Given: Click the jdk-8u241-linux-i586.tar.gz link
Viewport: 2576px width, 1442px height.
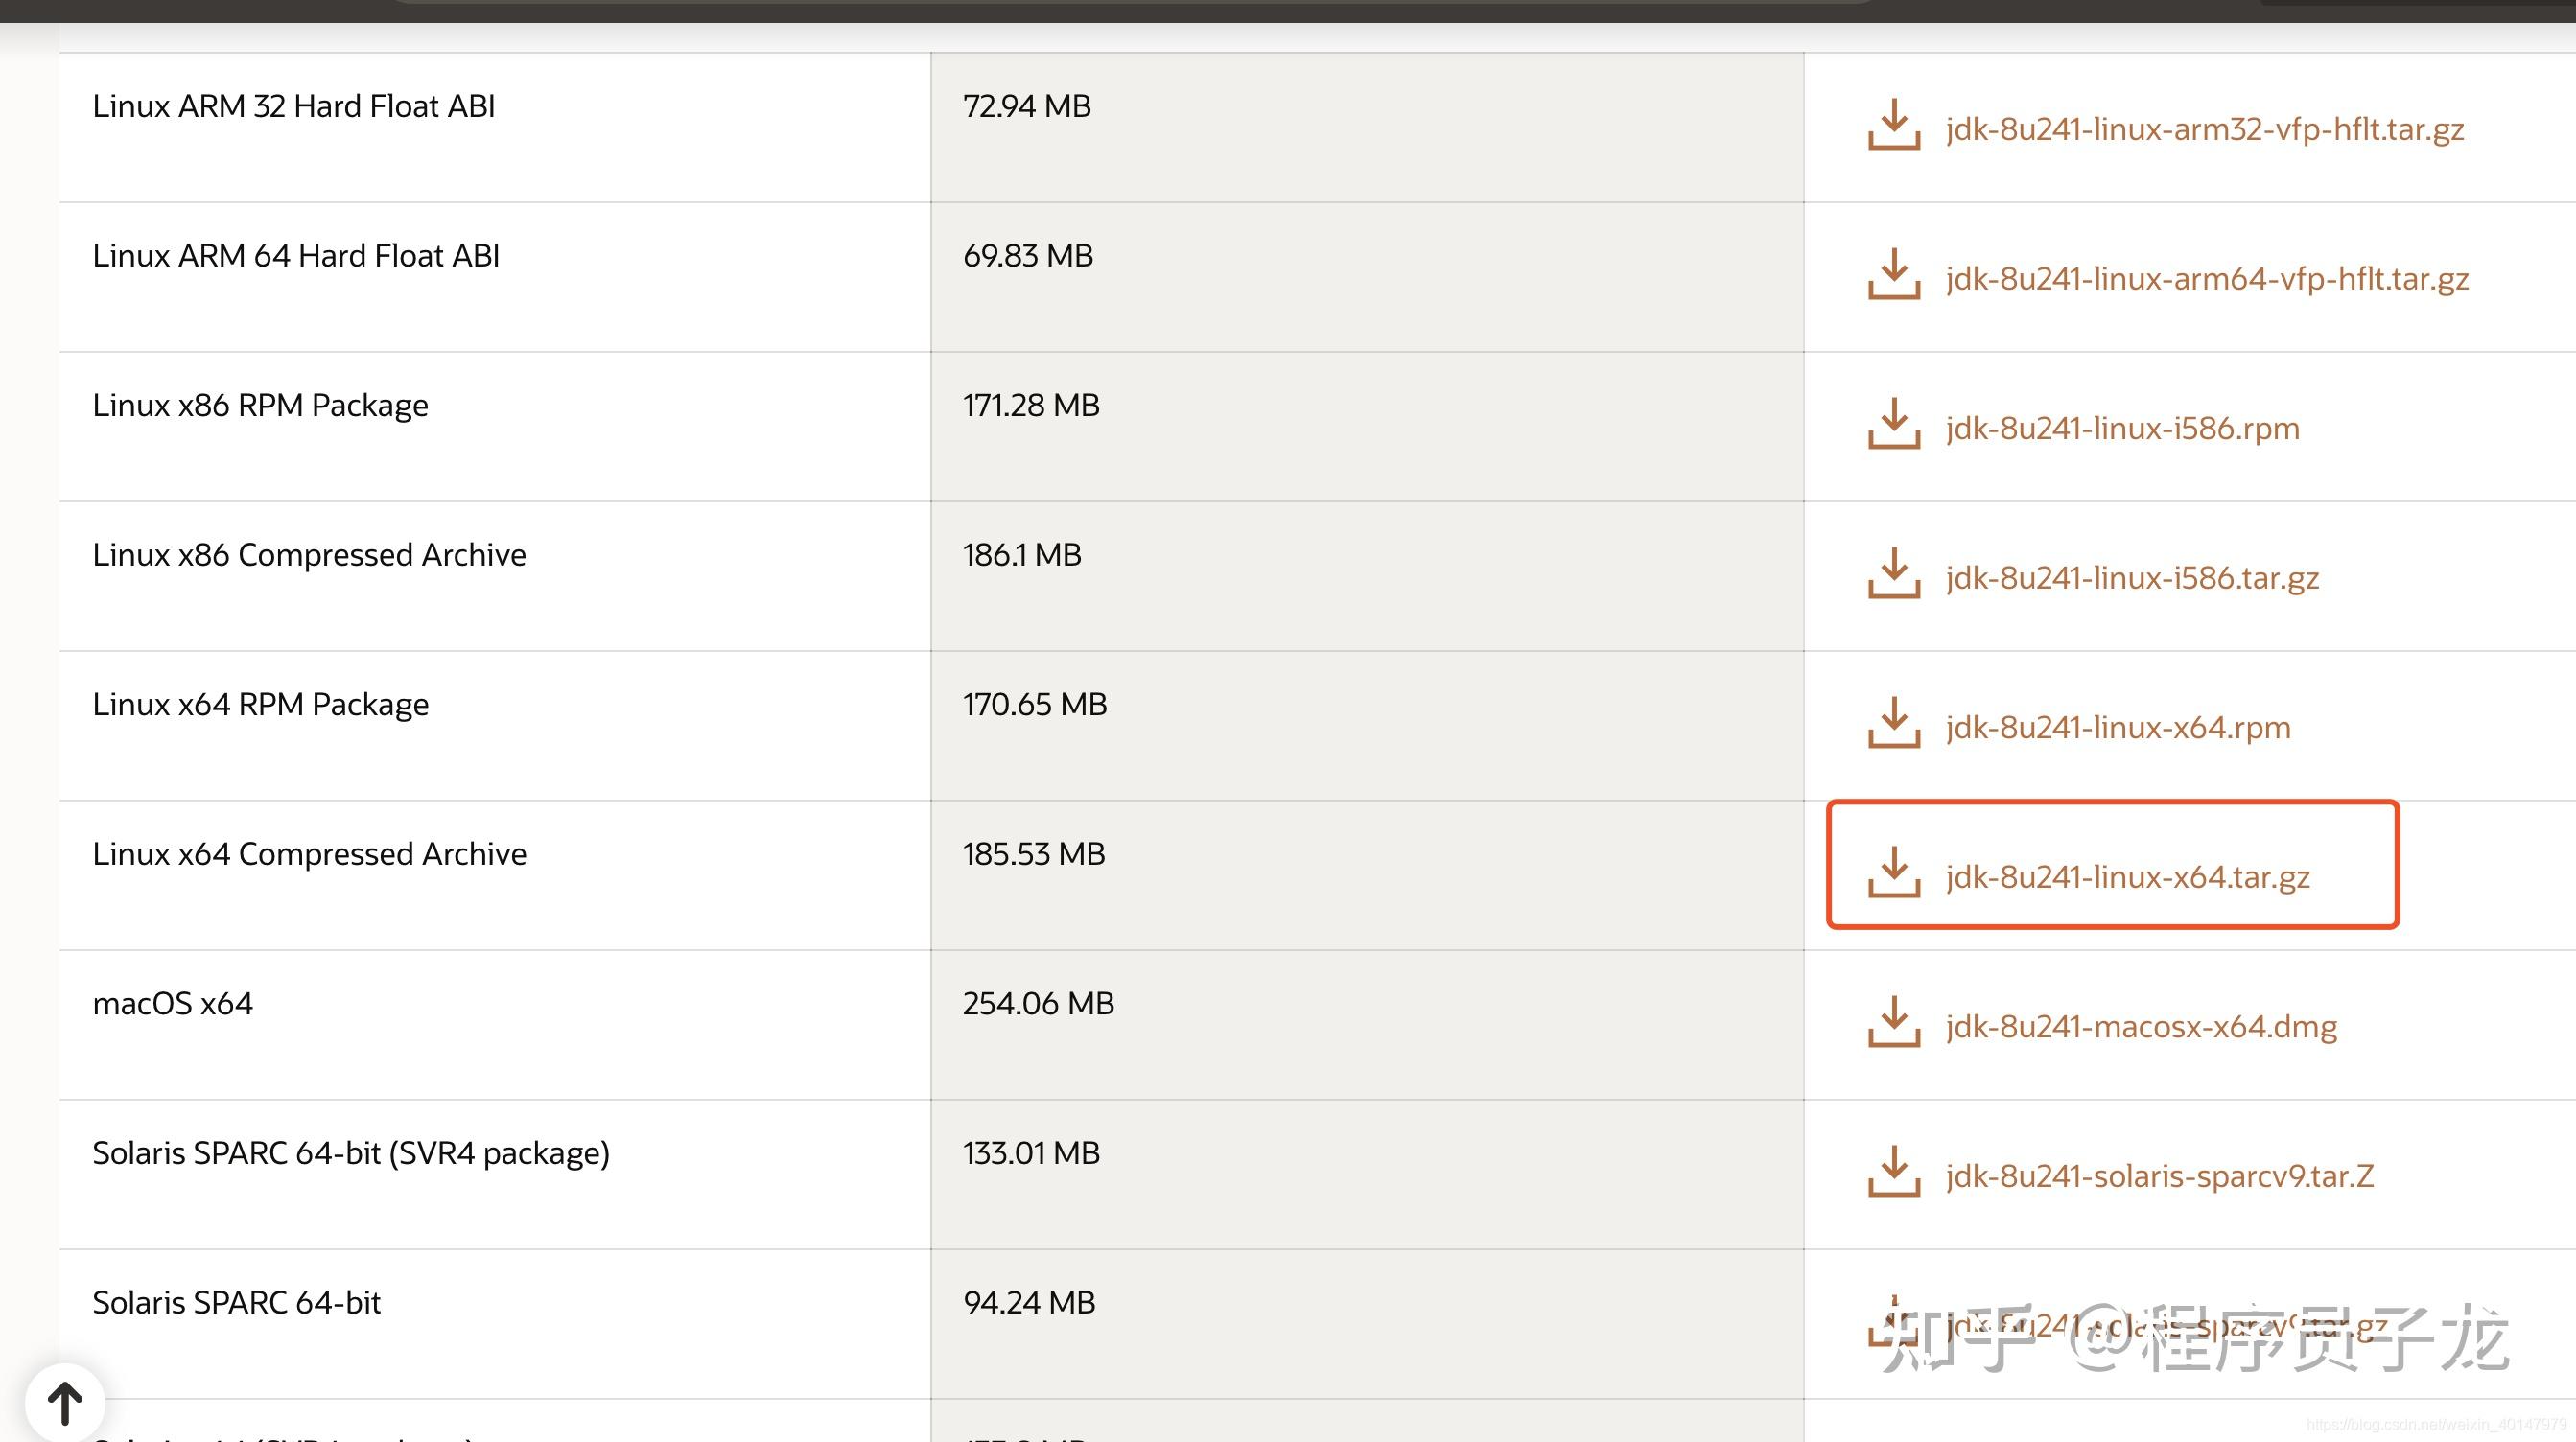Looking at the screenshot, I should coord(2132,578).
